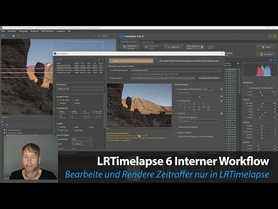278x209 pixels.
Task: Click the Belichtung slider handle
Action: tap(262, 103)
